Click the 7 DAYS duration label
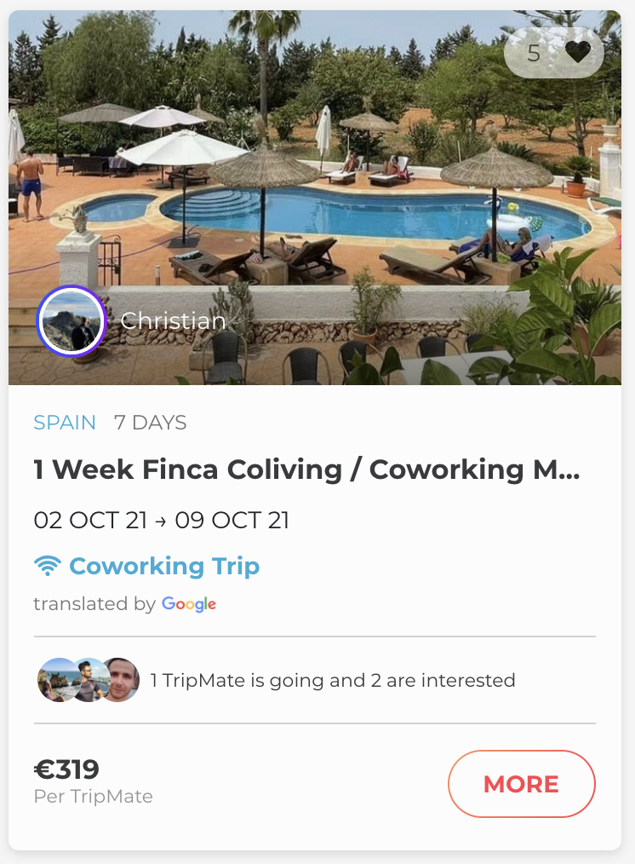This screenshot has height=864, width=635. pyautogui.click(x=151, y=423)
